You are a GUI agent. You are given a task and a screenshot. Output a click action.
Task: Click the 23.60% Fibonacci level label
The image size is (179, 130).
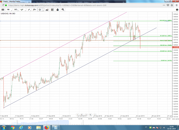click(166, 51)
